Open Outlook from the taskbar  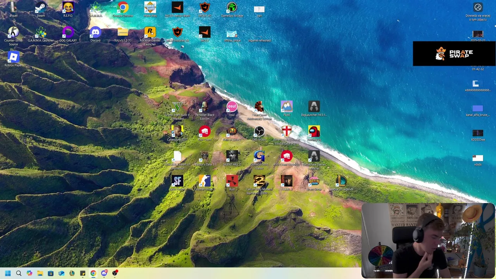pyautogui.click(x=61, y=273)
